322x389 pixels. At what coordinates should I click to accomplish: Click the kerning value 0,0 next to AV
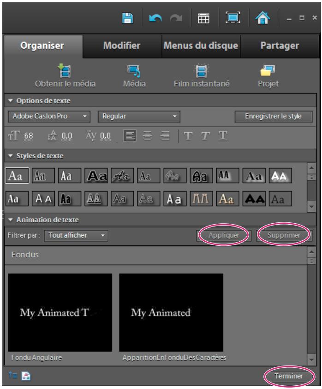coord(106,136)
